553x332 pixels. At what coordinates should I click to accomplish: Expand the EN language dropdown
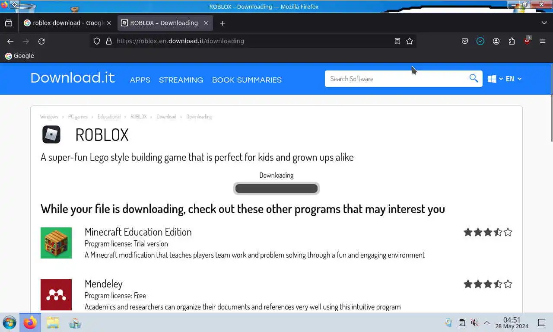pyautogui.click(x=514, y=79)
